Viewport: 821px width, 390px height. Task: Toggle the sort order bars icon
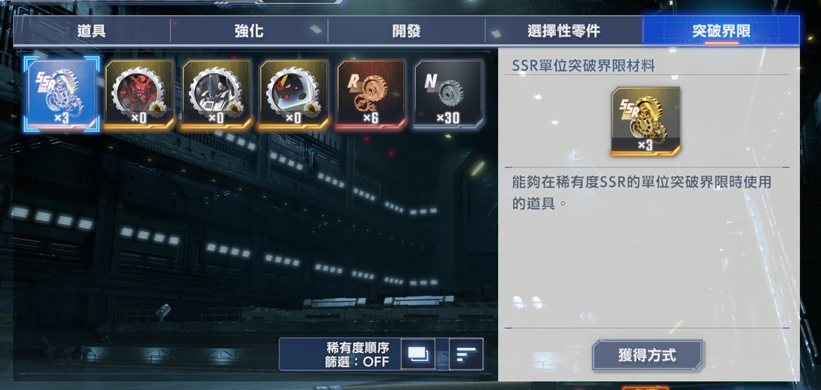[x=466, y=355]
